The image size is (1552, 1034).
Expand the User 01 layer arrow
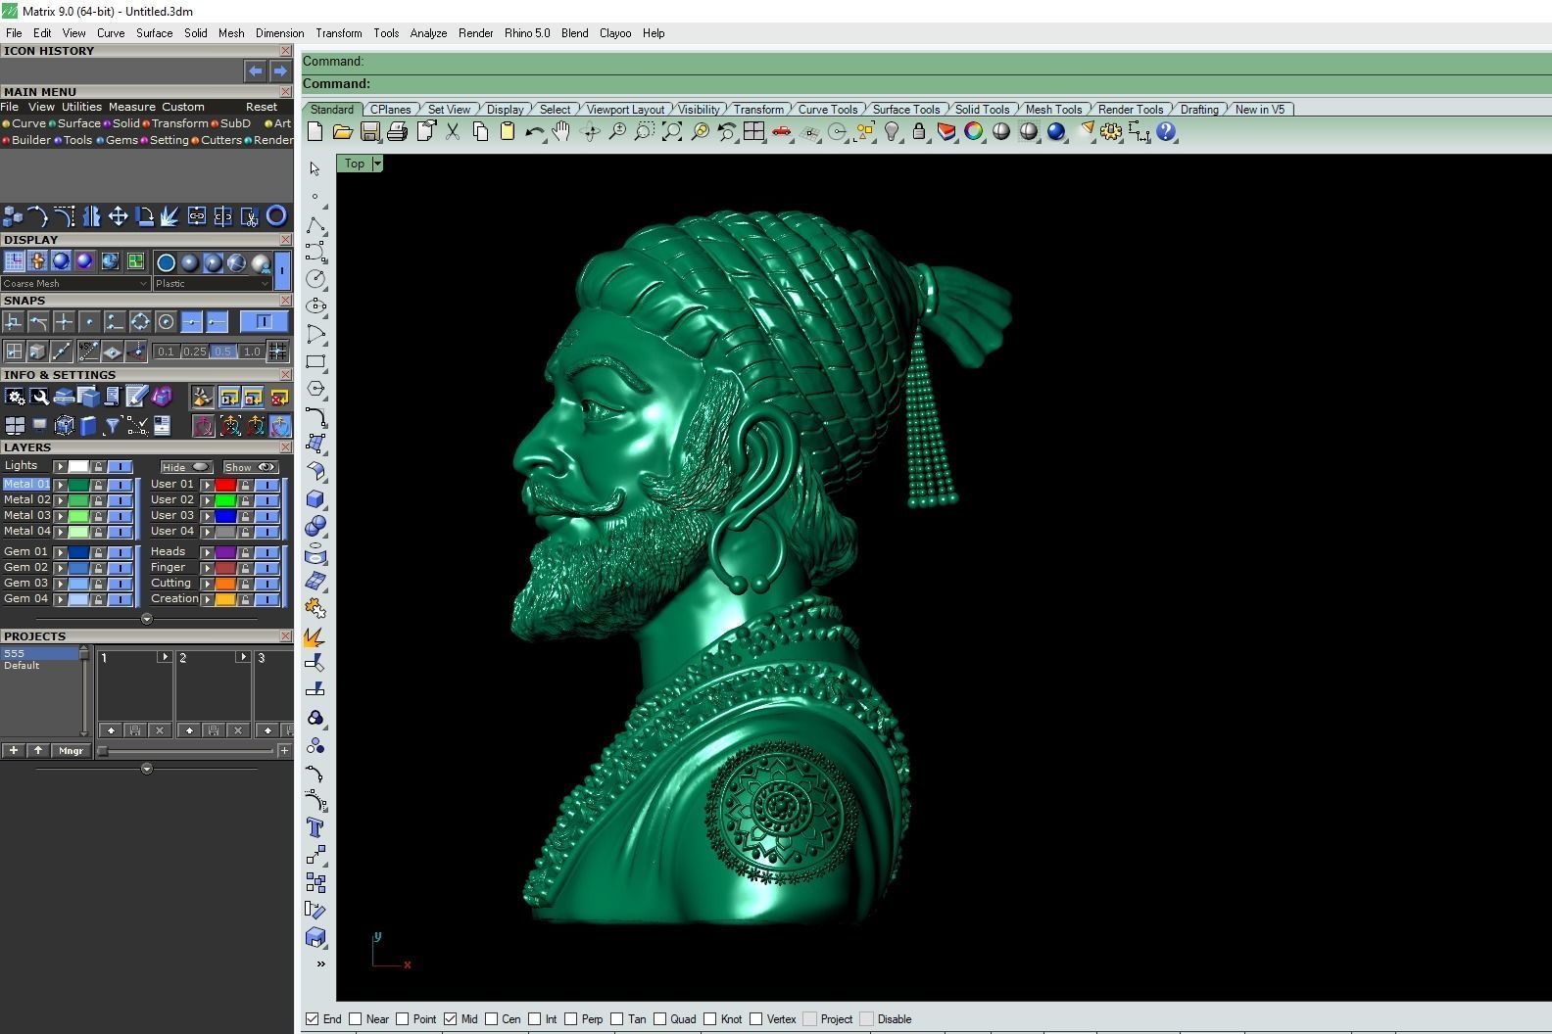(207, 485)
